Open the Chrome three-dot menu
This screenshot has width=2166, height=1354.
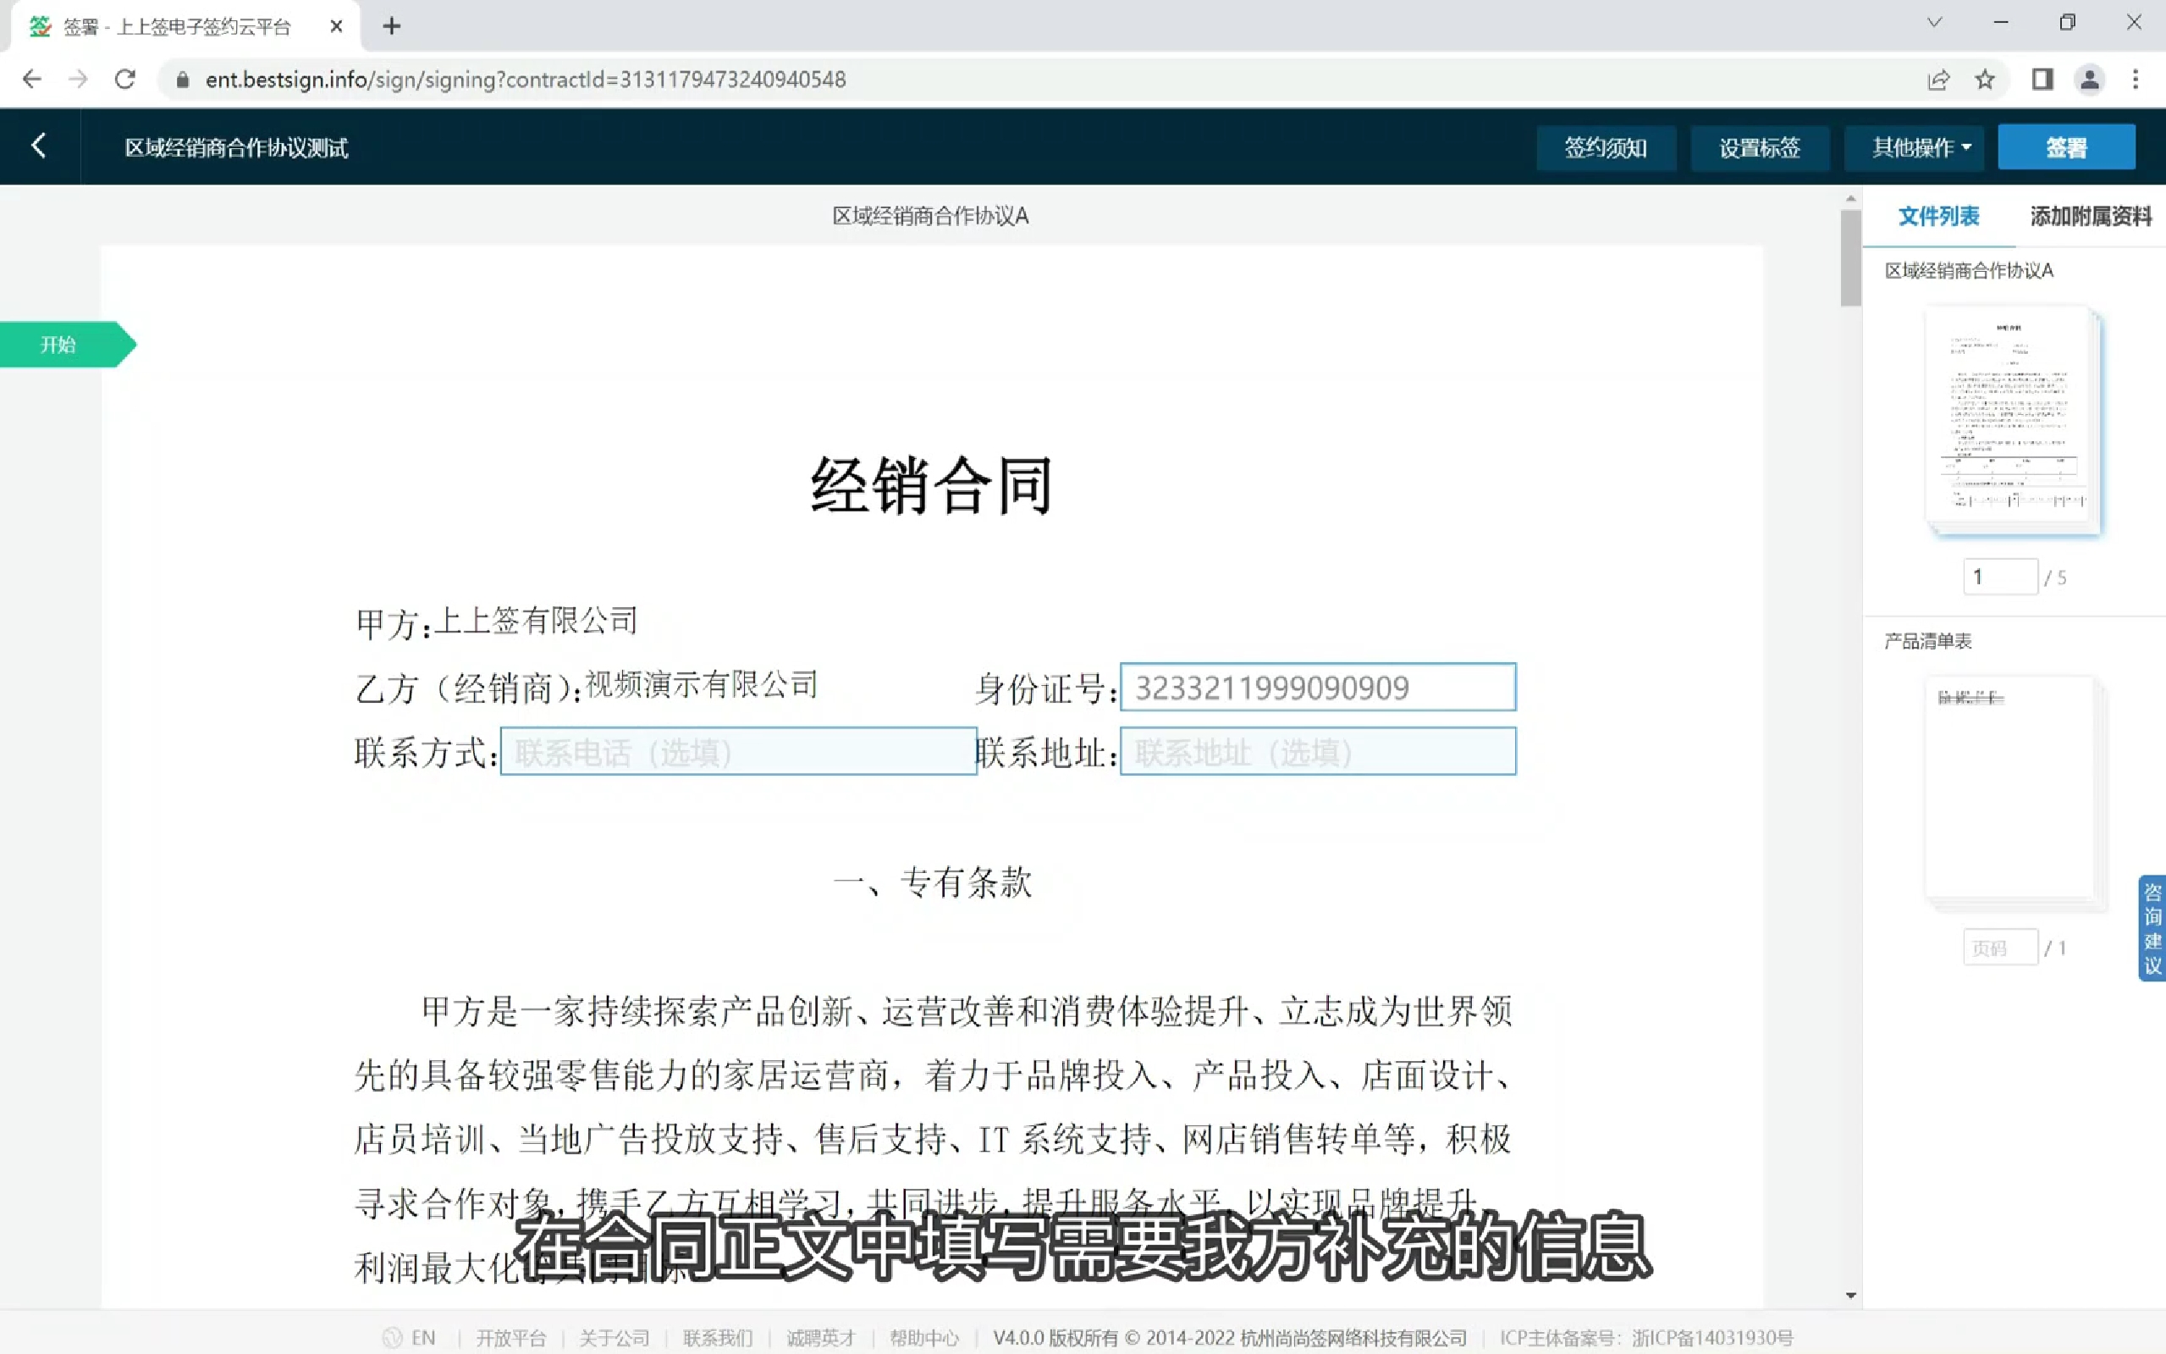[2136, 80]
